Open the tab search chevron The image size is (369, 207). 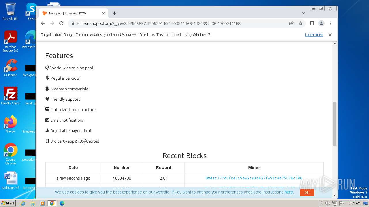[x=304, y=13]
